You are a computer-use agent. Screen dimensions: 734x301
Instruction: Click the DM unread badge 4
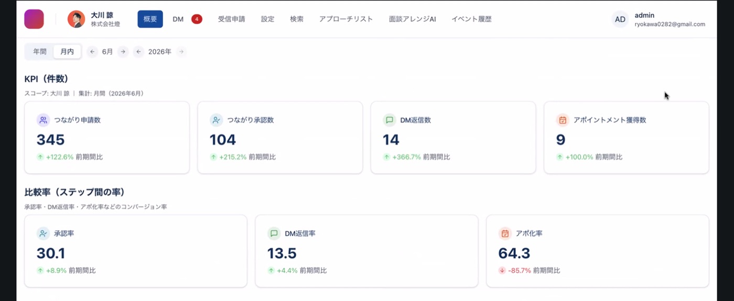point(197,19)
